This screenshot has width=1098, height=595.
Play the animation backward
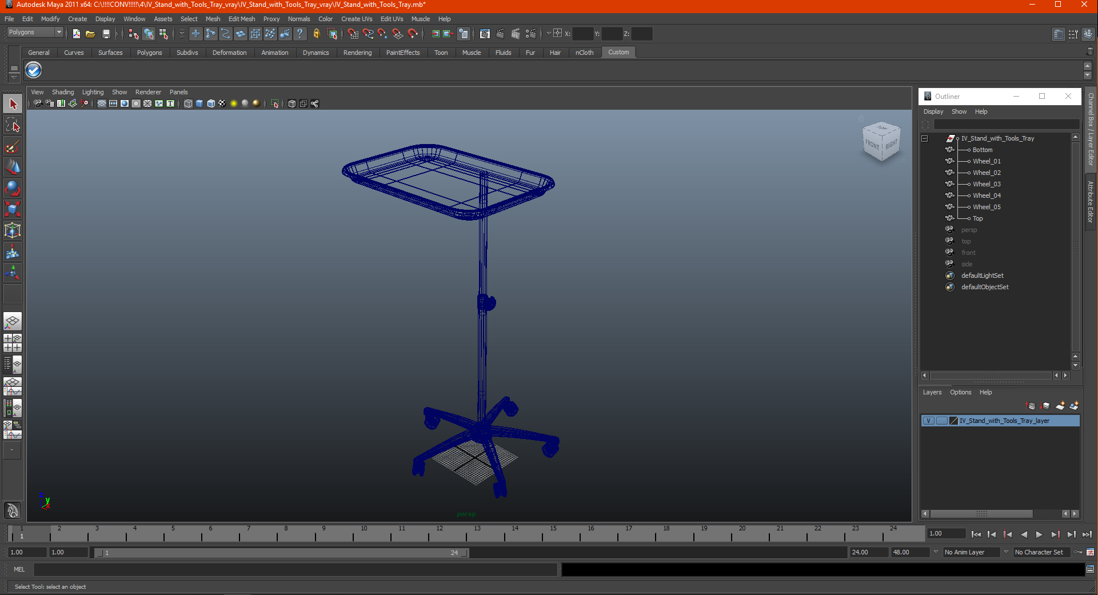coord(1024,534)
